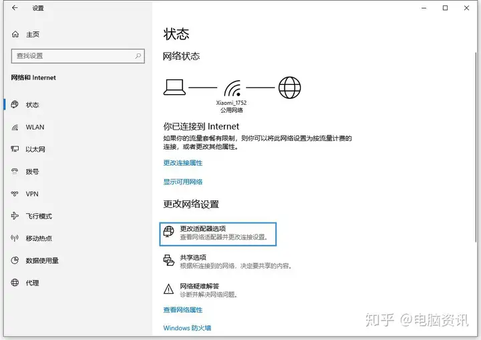This screenshot has height=340, width=481.
Task: Click the search magnifier icon
Action: tap(138, 56)
